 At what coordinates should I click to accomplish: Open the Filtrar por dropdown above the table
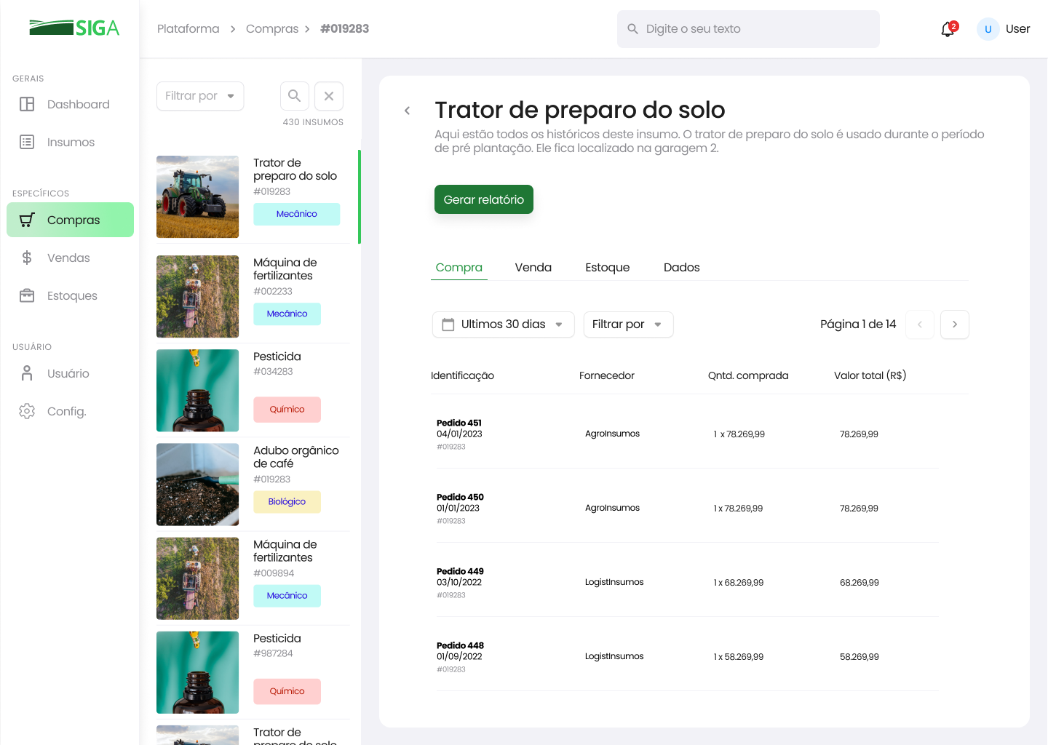tap(628, 324)
